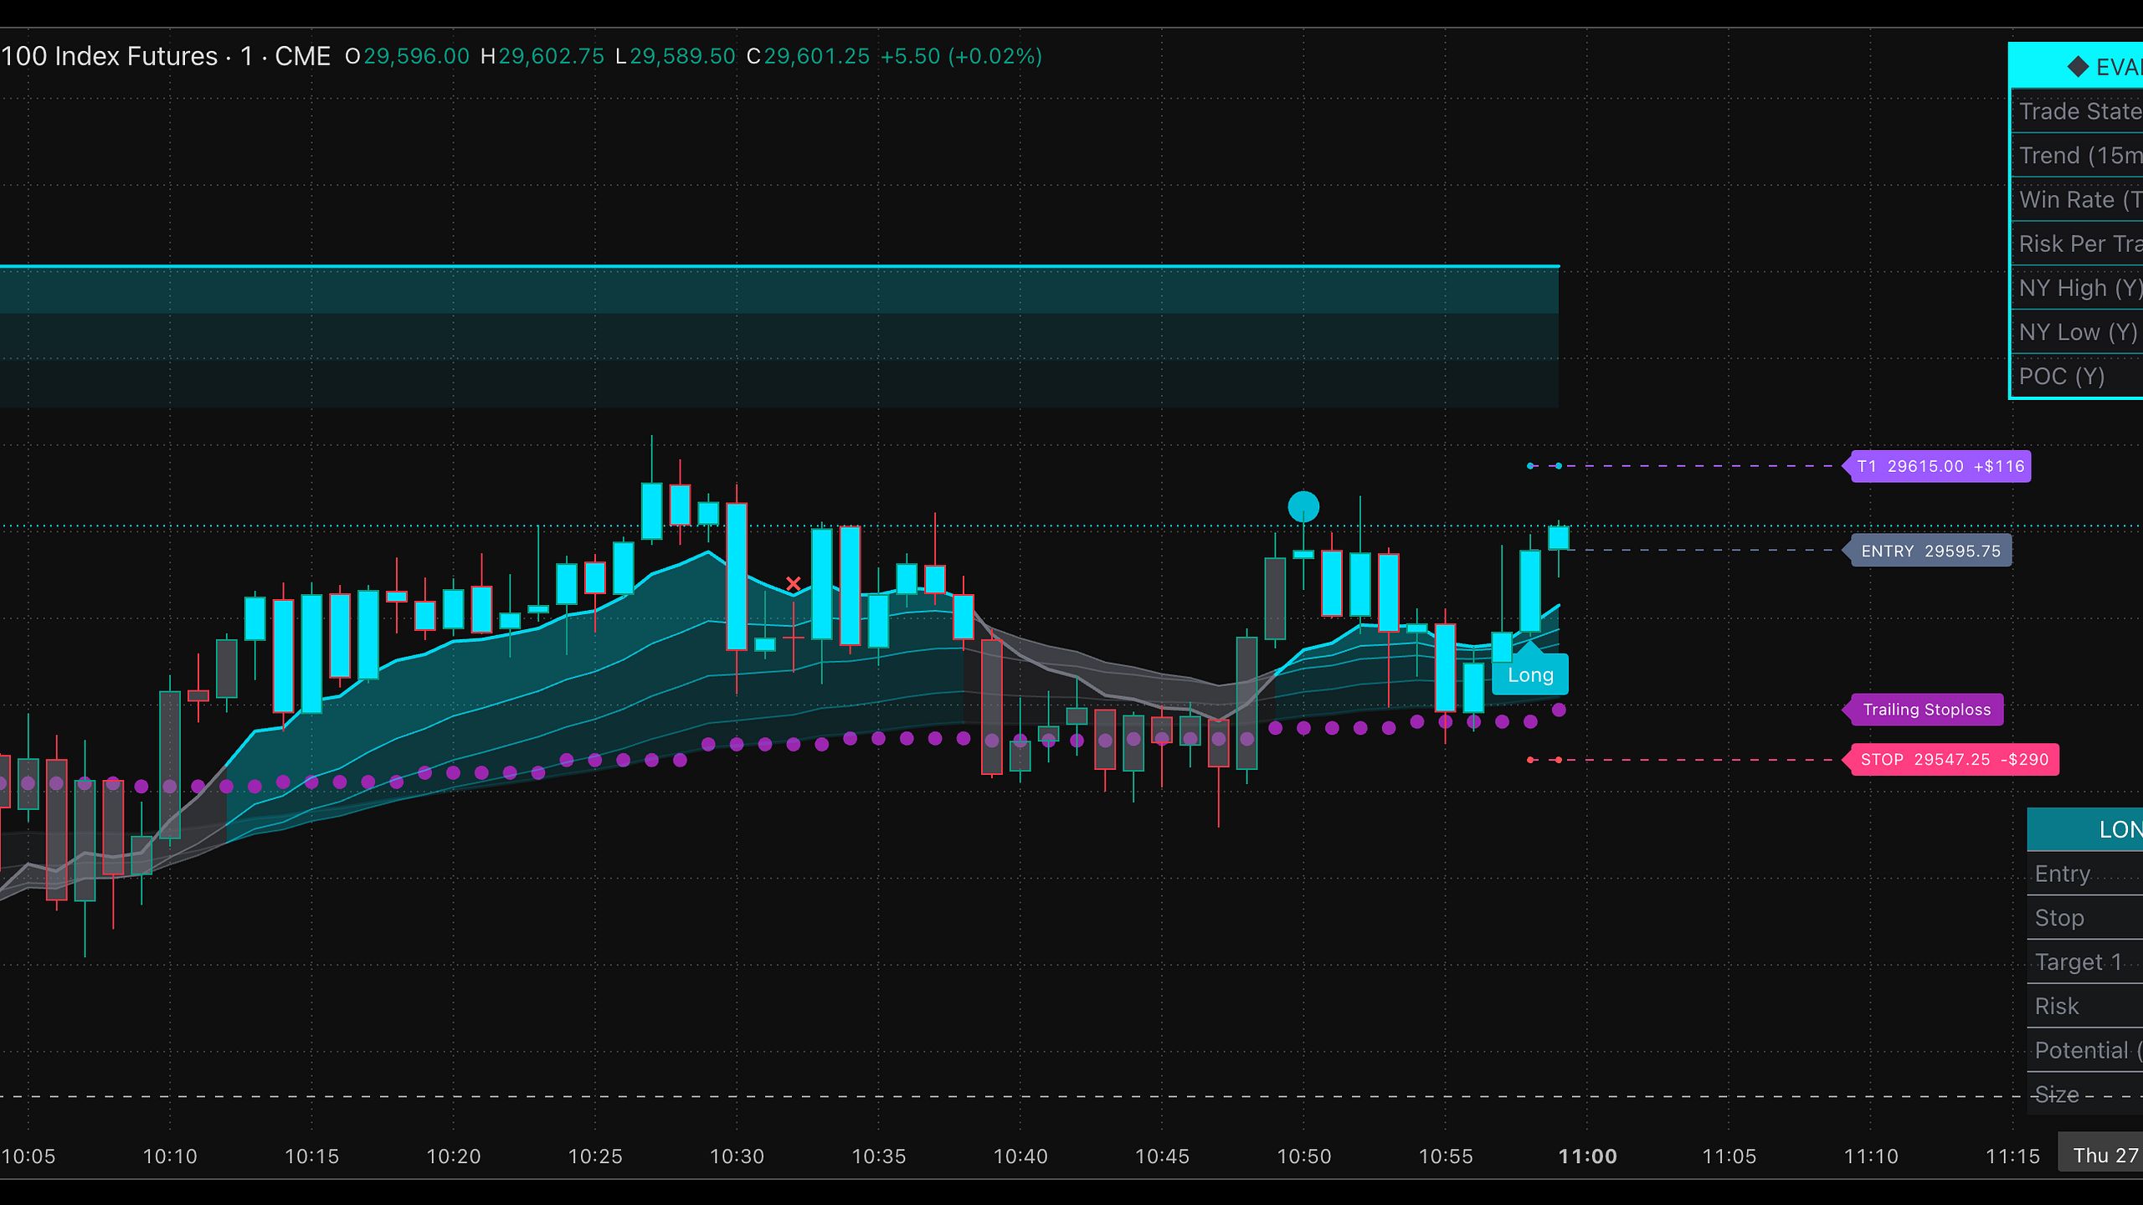The height and width of the screenshot is (1205, 2143).
Task: Click the Trade State table row
Action: pos(2078,111)
